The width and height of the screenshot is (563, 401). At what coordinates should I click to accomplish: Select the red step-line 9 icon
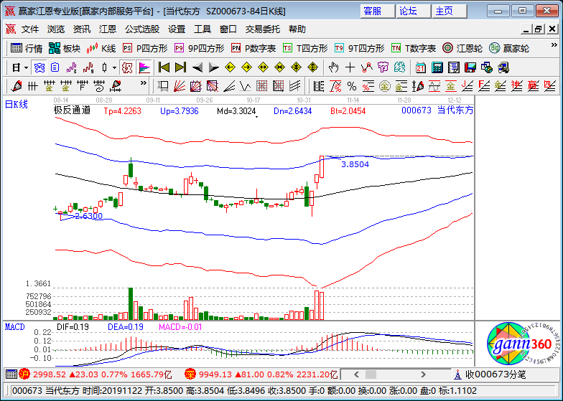[88, 67]
